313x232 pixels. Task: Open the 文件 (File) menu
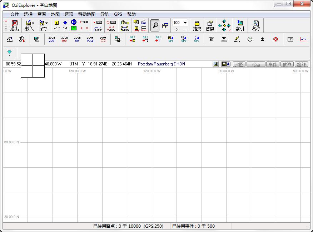15,14
